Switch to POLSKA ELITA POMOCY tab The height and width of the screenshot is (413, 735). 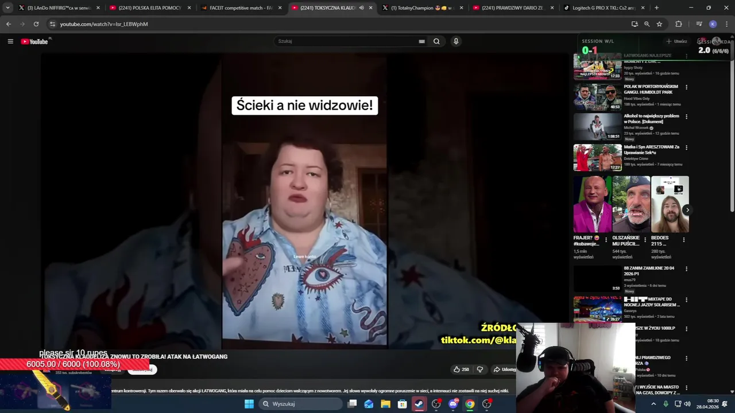click(x=150, y=7)
